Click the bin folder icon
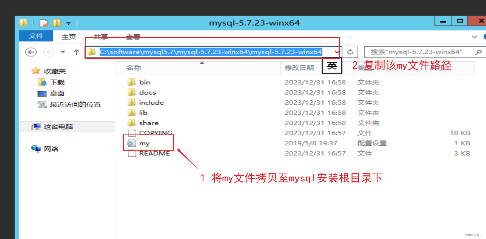This screenshot has width=486, height=239. coord(132,82)
